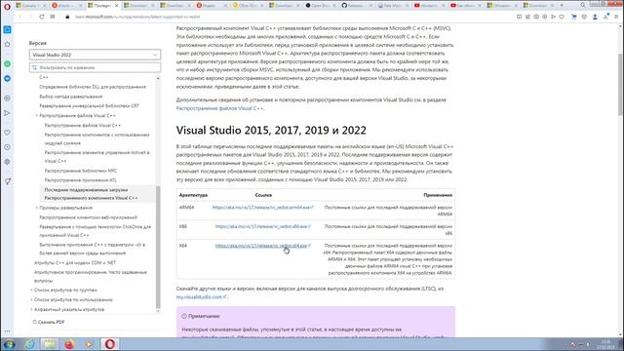
Task: Open a new tab with plus button
Action: click(x=562, y=5)
